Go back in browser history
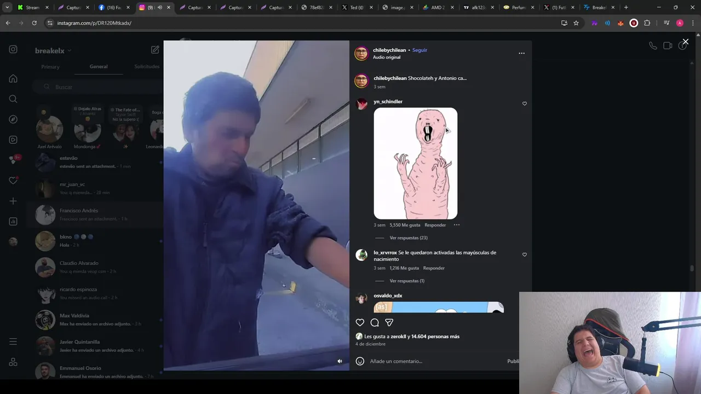This screenshot has height=394, width=701. (8, 23)
